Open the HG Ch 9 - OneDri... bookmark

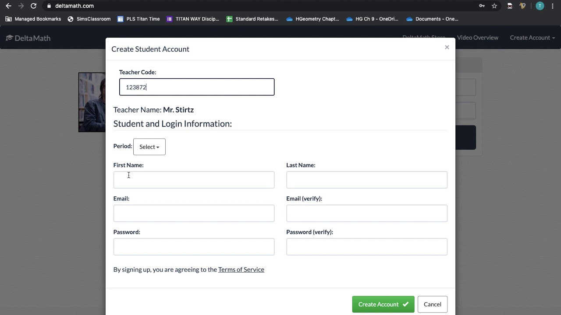(x=372, y=19)
